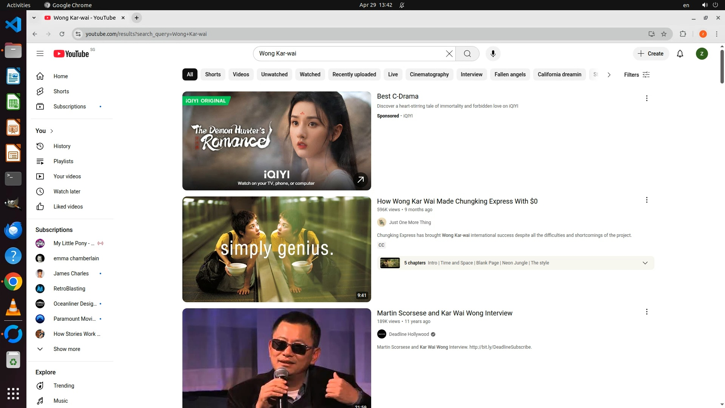Expand the 5 chapters dropdown
The width and height of the screenshot is (725, 408).
[x=645, y=263]
